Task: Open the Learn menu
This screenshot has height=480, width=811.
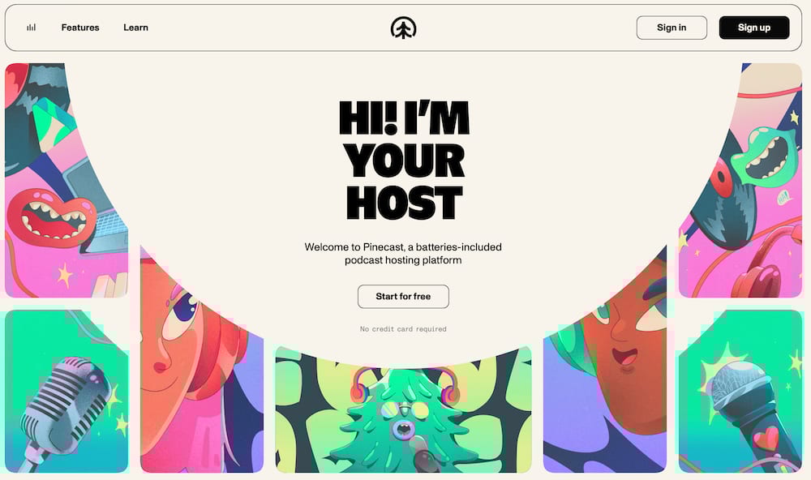Action: [x=135, y=28]
